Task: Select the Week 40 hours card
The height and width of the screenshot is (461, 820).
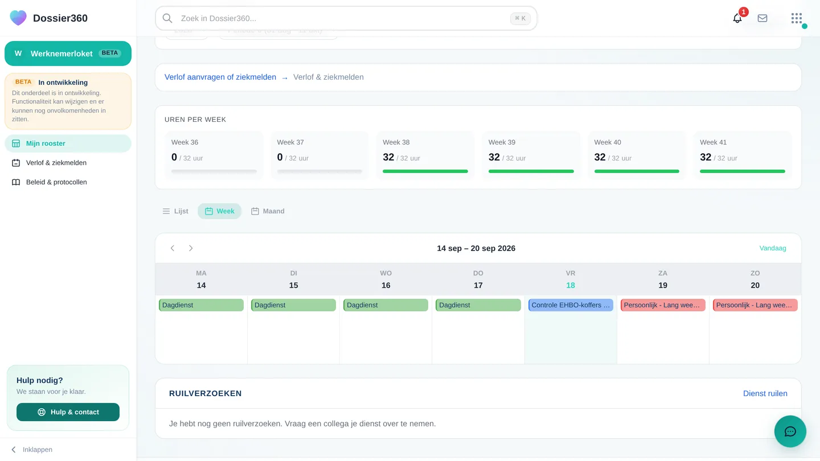Action: coord(637,156)
